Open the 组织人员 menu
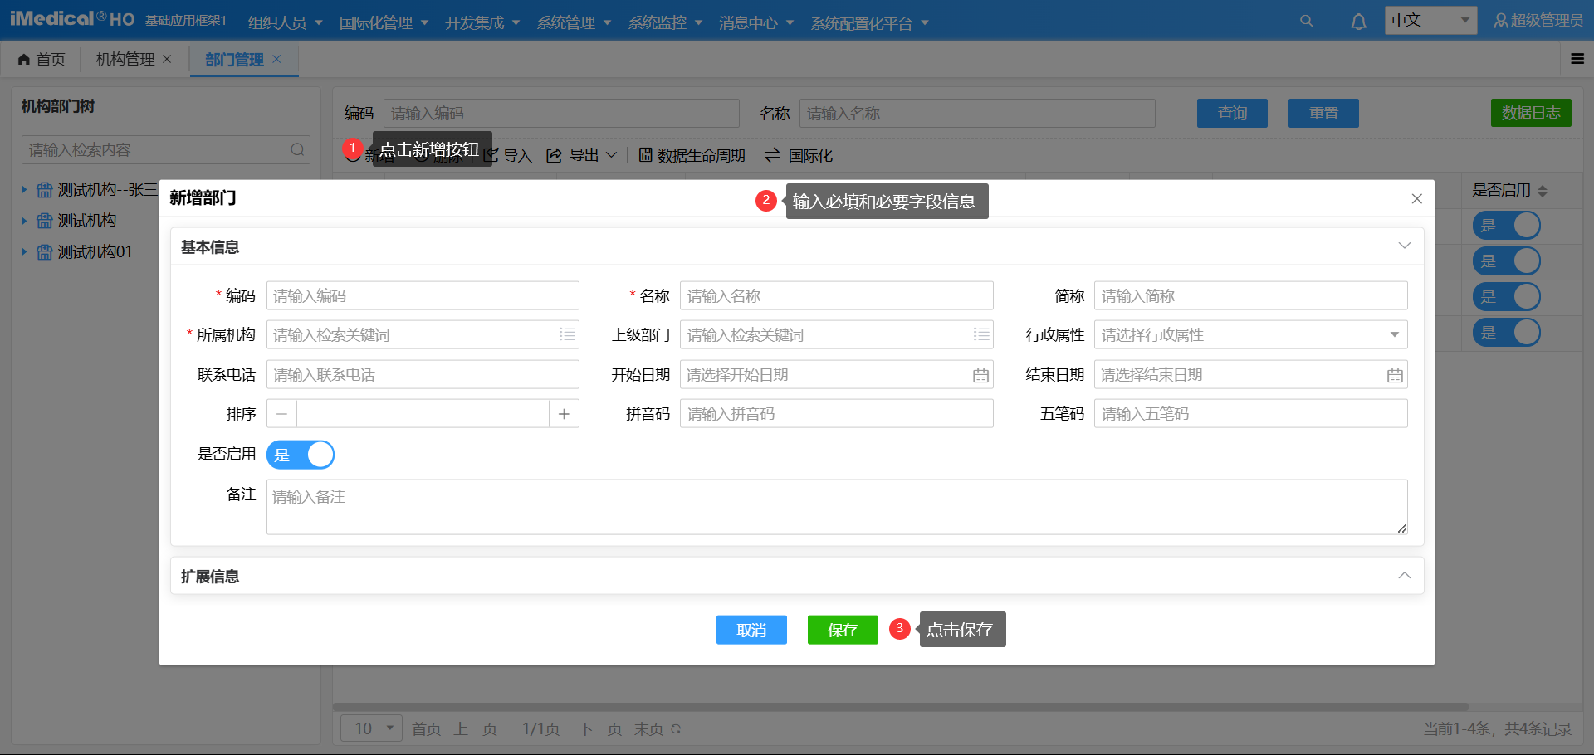Screen dimensions: 1594x755 coord(285,22)
